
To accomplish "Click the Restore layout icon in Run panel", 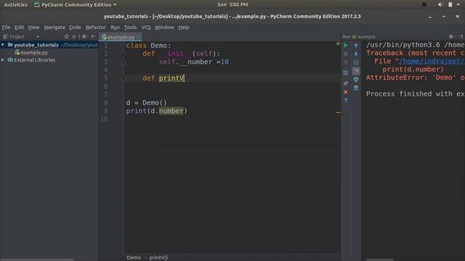I will point(346,72).
